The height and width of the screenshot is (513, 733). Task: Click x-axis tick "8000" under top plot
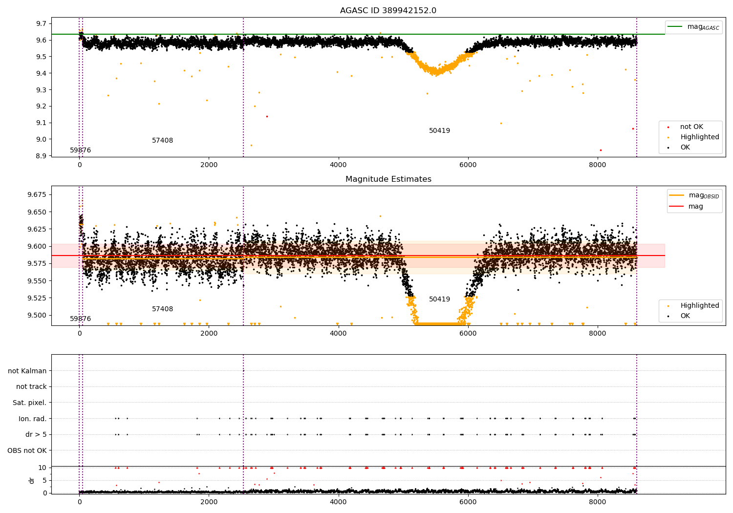pos(597,165)
